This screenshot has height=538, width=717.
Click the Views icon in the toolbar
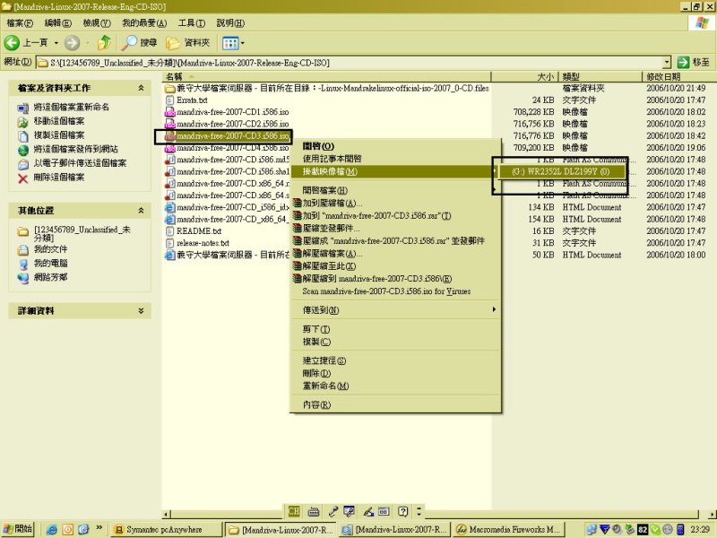point(230,43)
